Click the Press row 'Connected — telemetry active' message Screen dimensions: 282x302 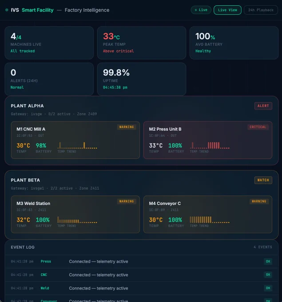[99, 262]
